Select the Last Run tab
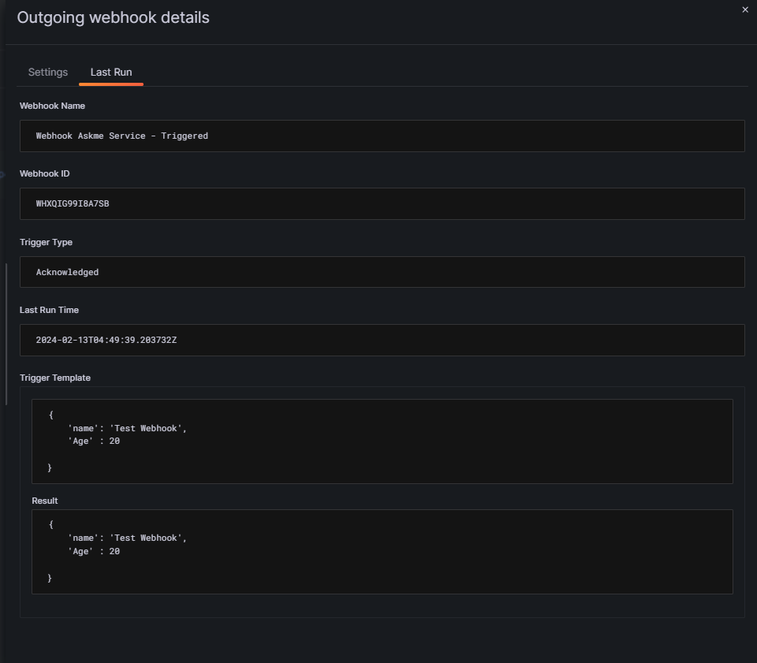This screenshot has height=663, width=757. tap(111, 73)
